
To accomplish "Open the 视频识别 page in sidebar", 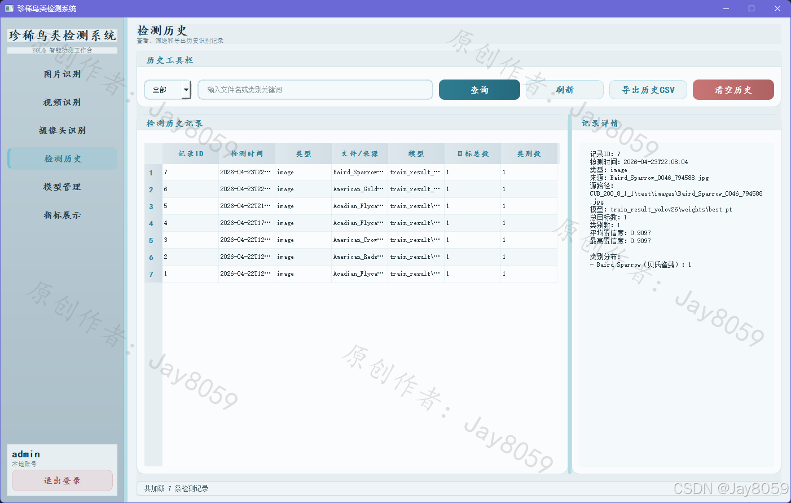I will click(62, 103).
